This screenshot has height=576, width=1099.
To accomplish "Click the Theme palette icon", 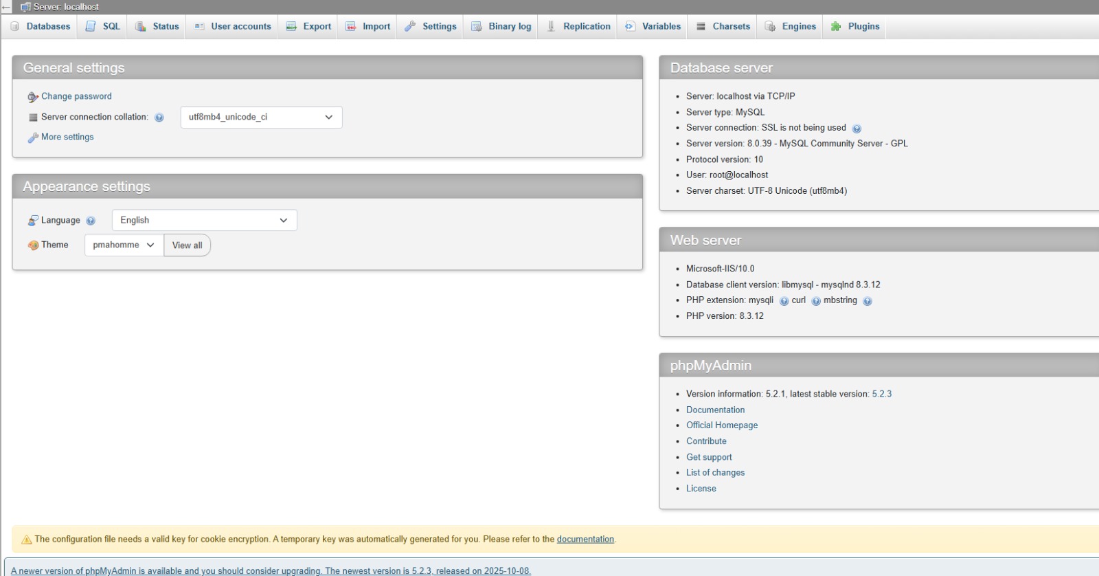I will coord(33,245).
